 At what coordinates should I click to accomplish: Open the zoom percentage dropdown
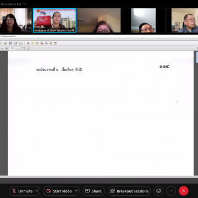(x=17, y=48)
